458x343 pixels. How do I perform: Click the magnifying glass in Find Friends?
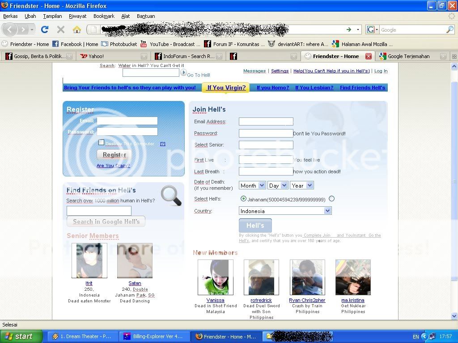click(171, 195)
